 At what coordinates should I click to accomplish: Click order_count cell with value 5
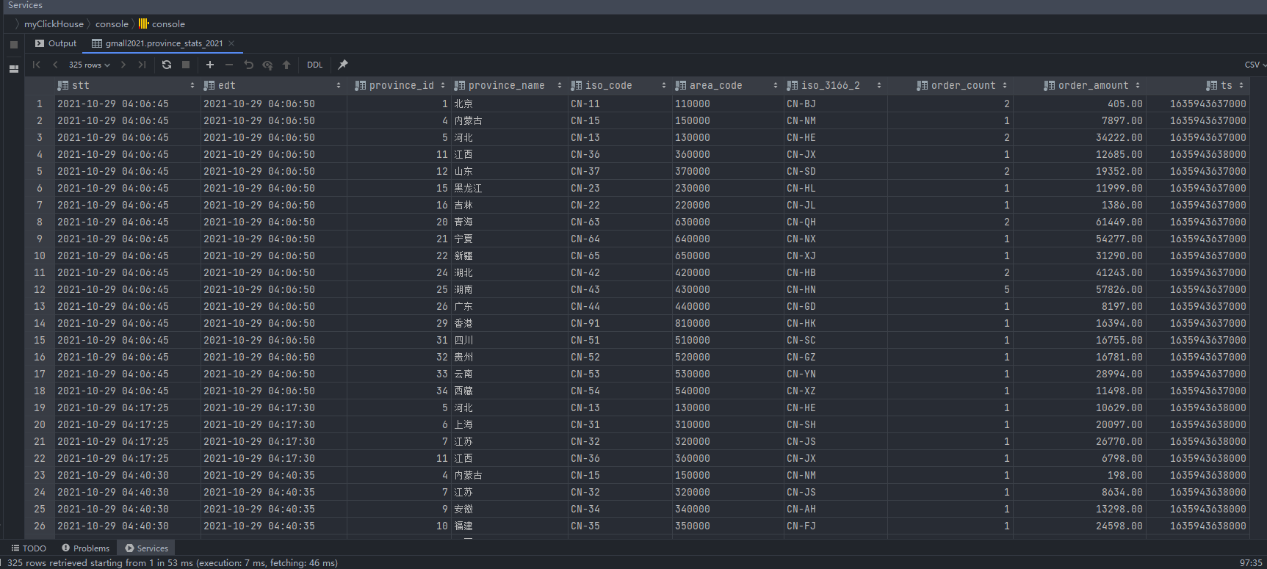click(x=950, y=290)
